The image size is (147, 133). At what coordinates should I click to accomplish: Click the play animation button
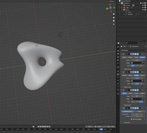pos(45,126)
